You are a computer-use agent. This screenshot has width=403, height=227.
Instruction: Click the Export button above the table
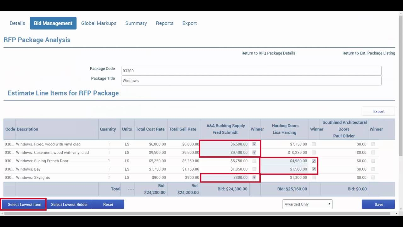coord(378,111)
